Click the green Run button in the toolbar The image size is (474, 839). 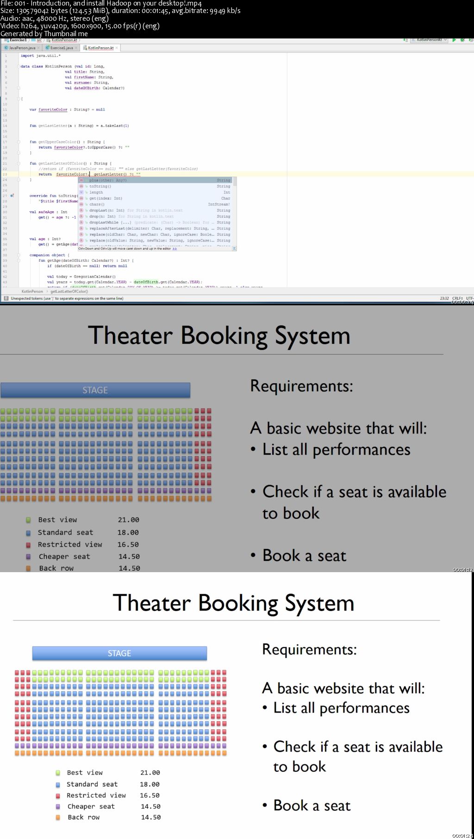coord(454,40)
